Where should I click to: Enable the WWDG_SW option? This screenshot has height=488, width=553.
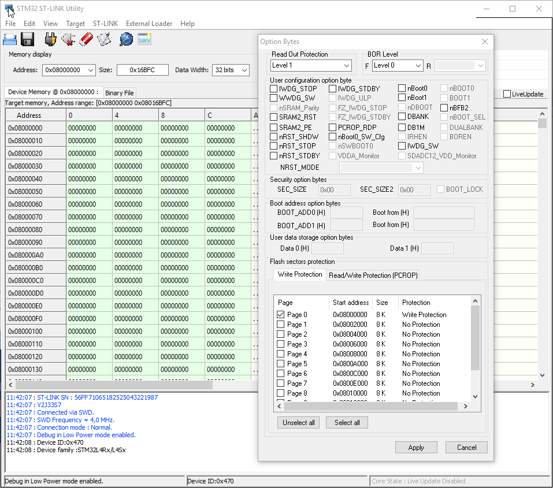click(274, 98)
